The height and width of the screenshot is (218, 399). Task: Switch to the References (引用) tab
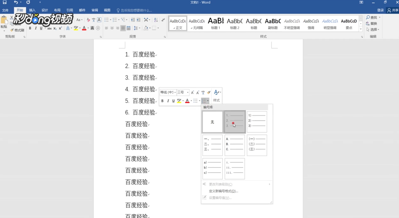pyautogui.click(x=70, y=10)
